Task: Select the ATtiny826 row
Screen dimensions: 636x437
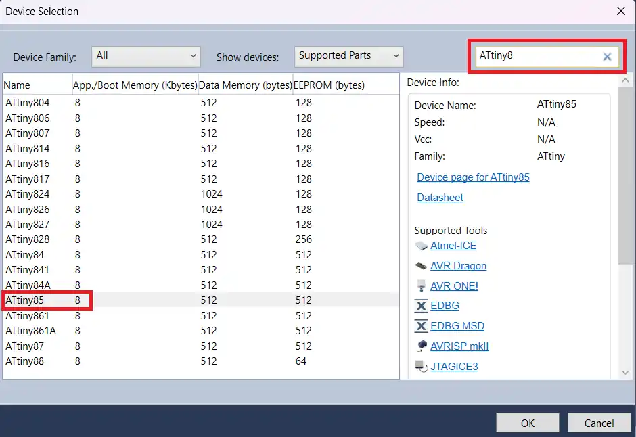Action: tap(201, 210)
